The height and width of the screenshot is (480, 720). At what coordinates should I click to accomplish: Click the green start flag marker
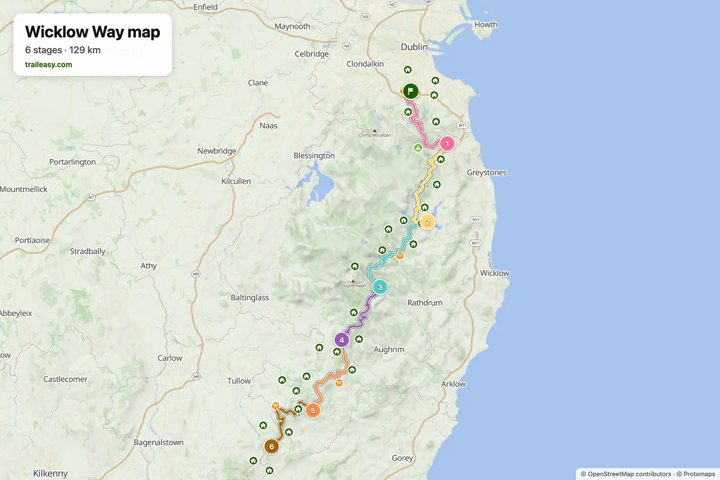point(410,91)
